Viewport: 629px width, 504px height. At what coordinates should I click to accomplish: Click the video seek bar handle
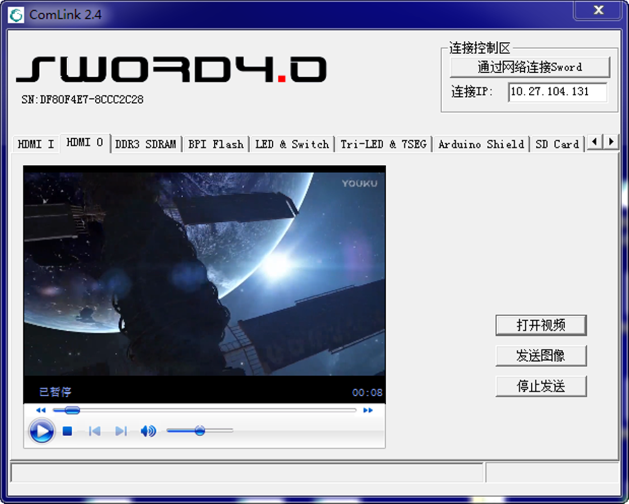tap(72, 410)
